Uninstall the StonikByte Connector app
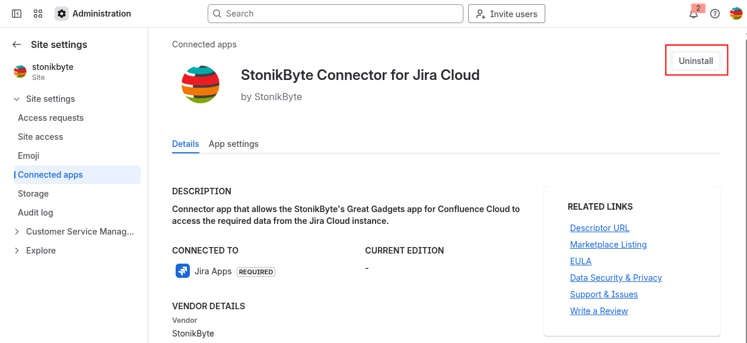Viewport: 747px width, 343px height. click(695, 61)
